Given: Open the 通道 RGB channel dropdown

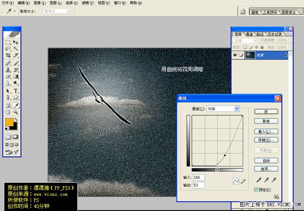Looking at the screenshot, I should pos(237,109).
